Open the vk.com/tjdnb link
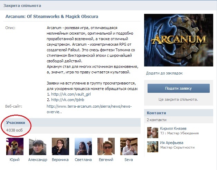Screen dimensions: 217x170 tap(67, 100)
